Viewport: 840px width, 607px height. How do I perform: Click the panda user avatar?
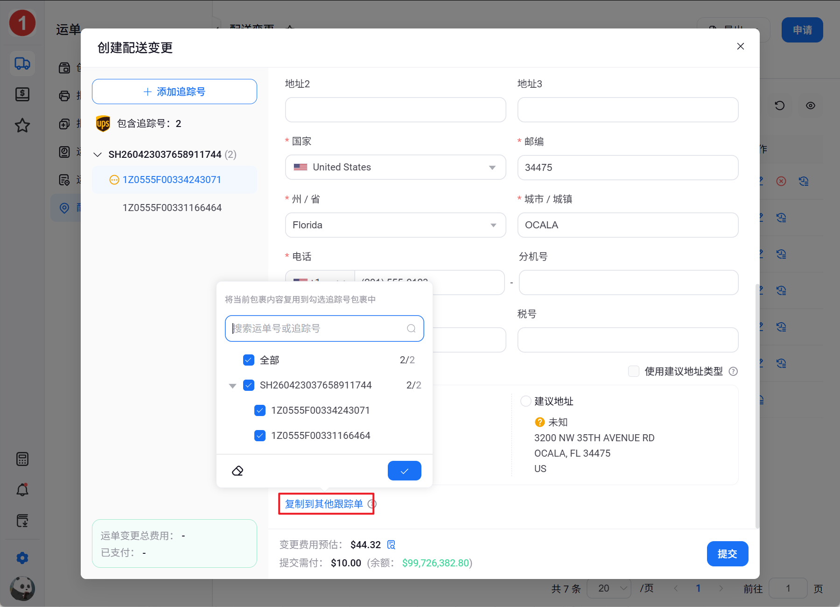coord(22,588)
